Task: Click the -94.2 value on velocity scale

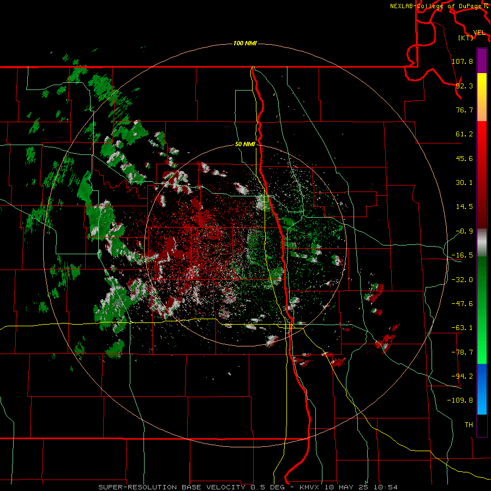Action: pyautogui.click(x=462, y=376)
